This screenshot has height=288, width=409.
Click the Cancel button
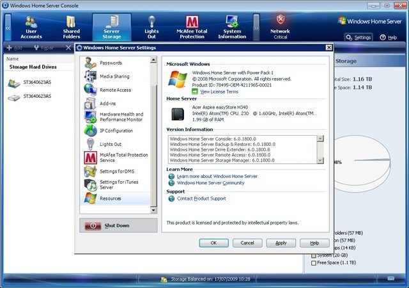point(247,243)
